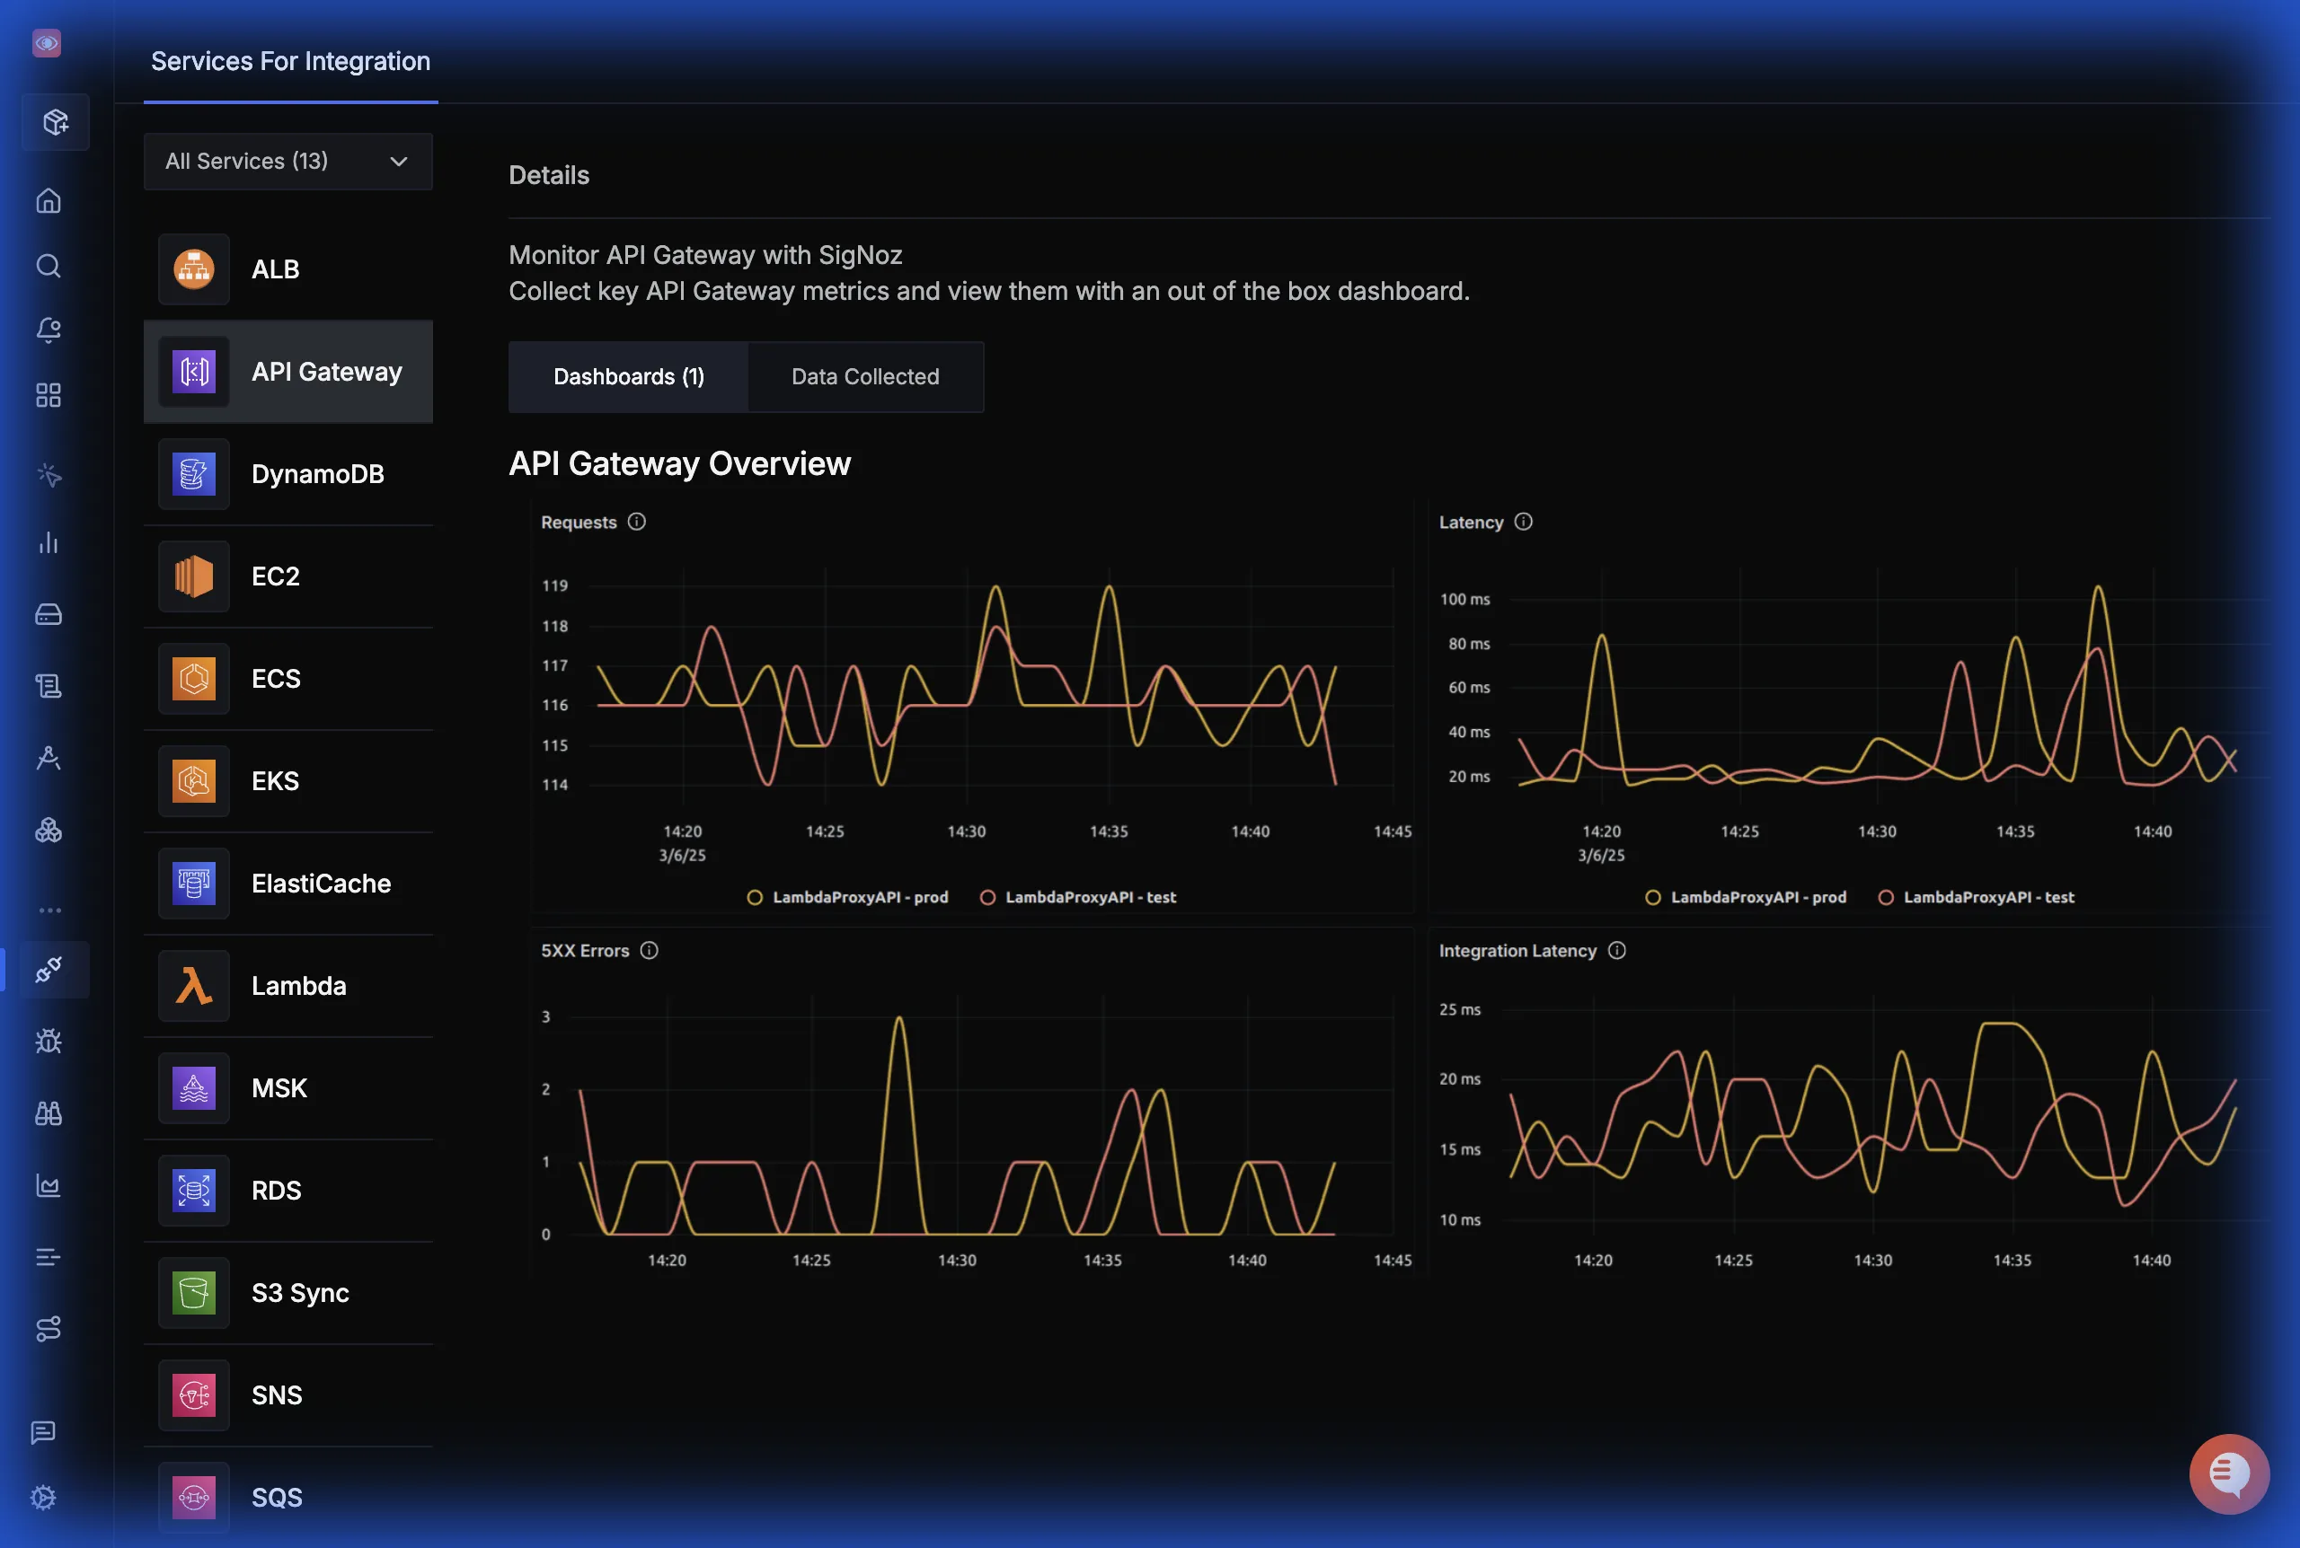Click LambdaProxyAPI - prod color marker in Latency
This screenshot has height=1548, width=2300.
(1652, 897)
